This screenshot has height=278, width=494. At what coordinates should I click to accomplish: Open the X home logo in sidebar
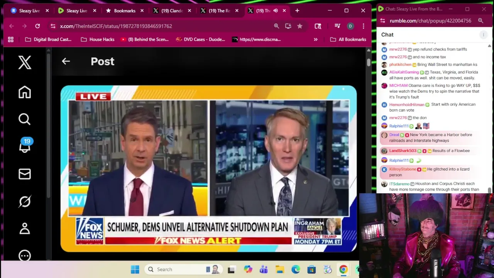tap(25, 63)
